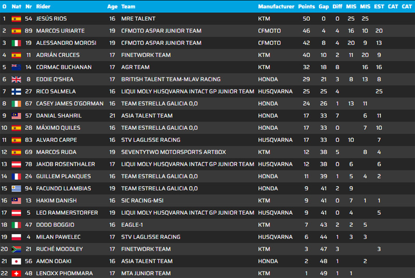Click the Irish flag for Casey James O'Gorman

pyautogui.click(x=16, y=104)
